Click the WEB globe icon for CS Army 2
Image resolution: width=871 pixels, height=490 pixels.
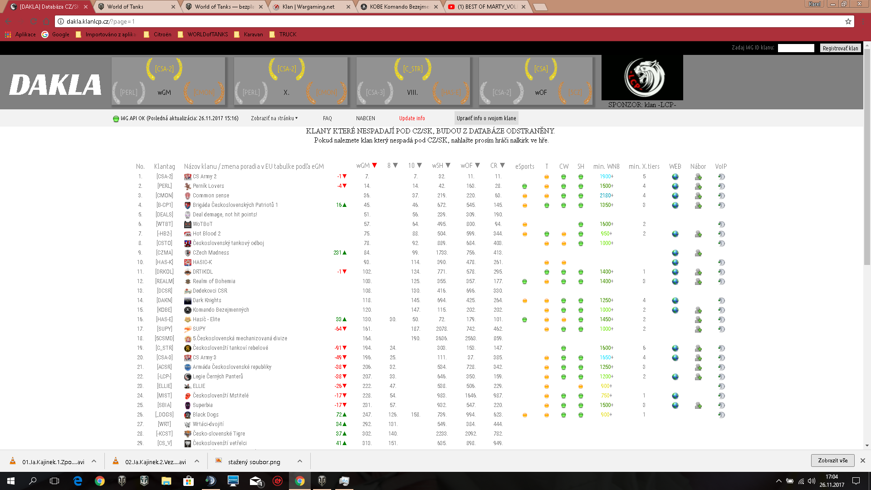pyautogui.click(x=675, y=177)
